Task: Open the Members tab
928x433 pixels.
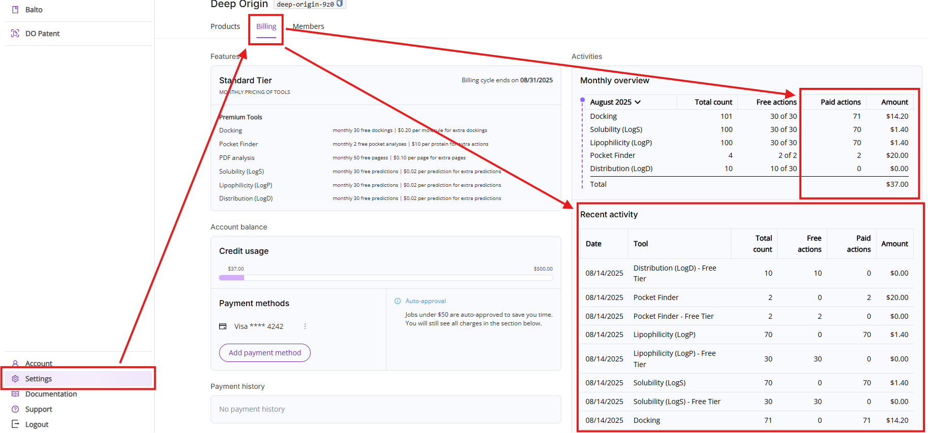Action: pyautogui.click(x=308, y=26)
